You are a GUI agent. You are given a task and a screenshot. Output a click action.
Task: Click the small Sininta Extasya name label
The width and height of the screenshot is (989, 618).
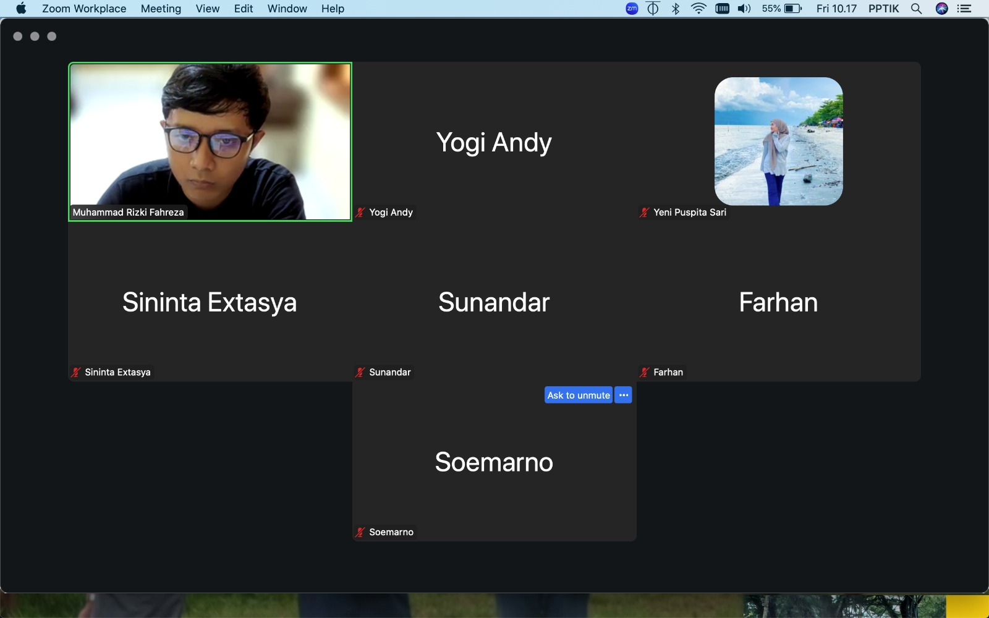point(117,373)
